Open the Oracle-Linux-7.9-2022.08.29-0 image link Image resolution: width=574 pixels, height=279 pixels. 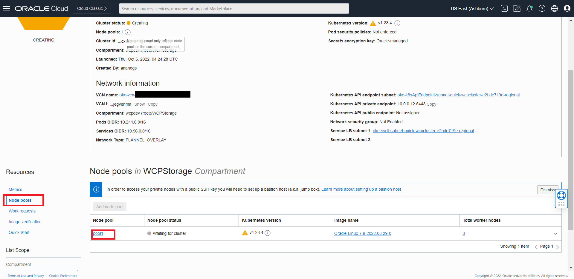(363, 233)
